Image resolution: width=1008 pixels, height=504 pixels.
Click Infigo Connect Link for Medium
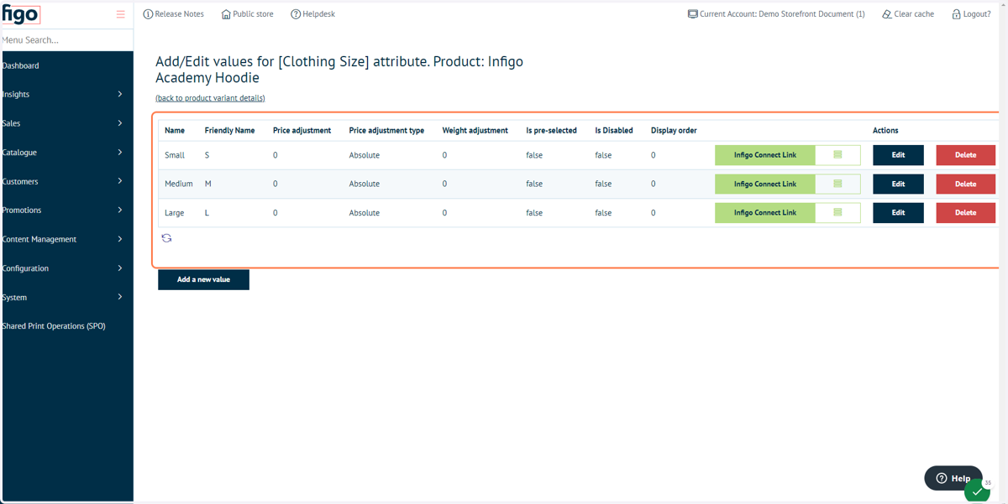765,184
